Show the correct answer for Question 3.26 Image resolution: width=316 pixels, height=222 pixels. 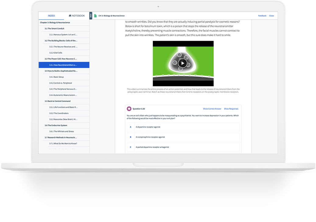point(212,109)
